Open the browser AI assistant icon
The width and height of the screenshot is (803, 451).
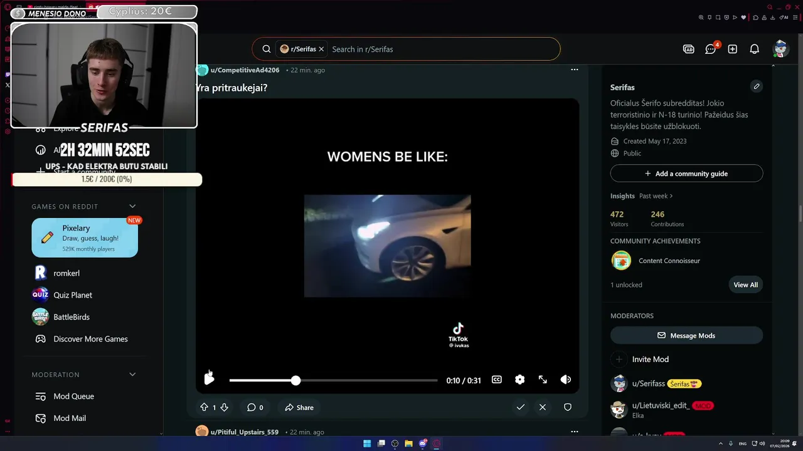(784, 18)
